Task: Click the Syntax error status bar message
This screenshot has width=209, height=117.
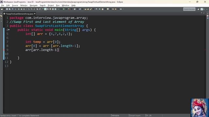Action: tap(20, 116)
